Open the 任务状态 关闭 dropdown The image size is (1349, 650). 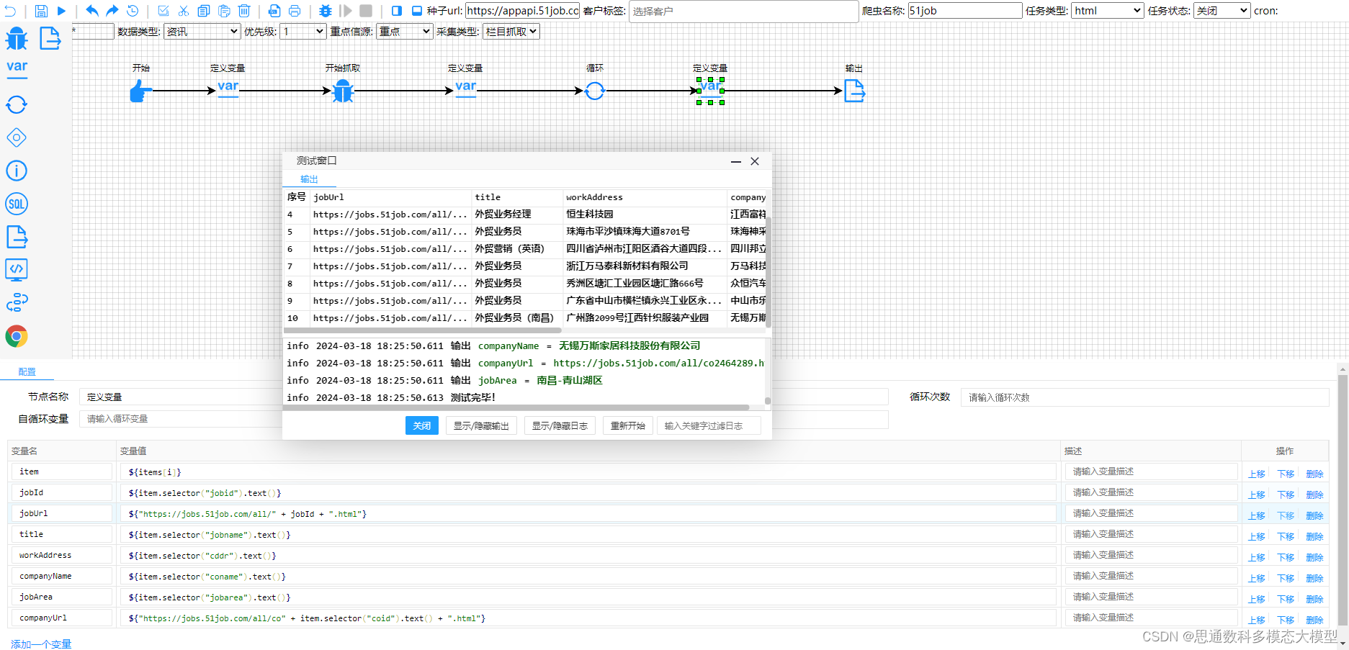pos(1222,10)
